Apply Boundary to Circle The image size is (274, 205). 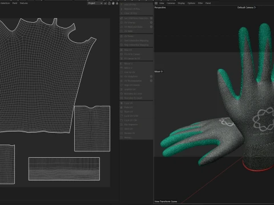[x=136, y=94]
